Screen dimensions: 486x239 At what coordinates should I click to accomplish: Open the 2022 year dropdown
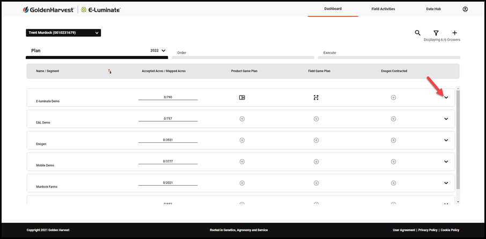click(158, 50)
